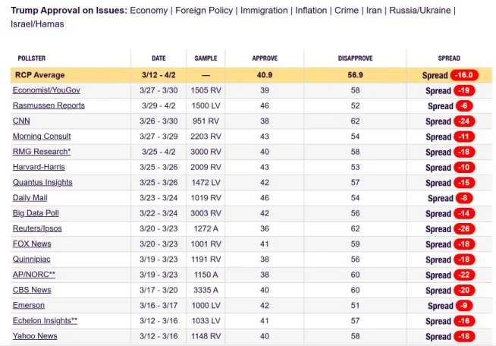This screenshot has height=346, width=496.
Task: Open the Big Data Poll link
Action: click(36, 213)
